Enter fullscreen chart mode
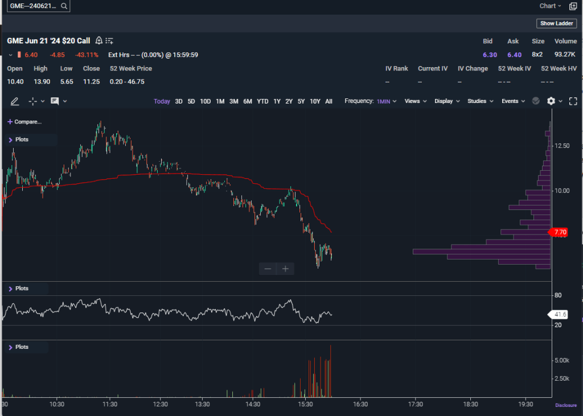The height and width of the screenshot is (416, 583). point(573,101)
